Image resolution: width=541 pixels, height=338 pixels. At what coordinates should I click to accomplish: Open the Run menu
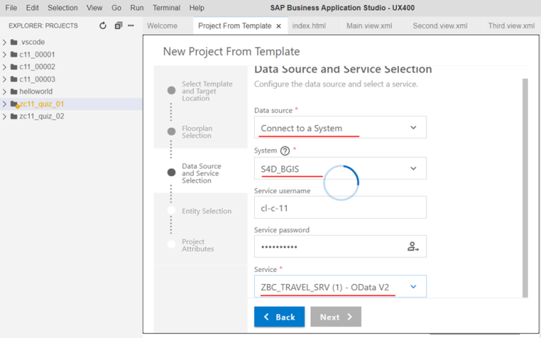(x=137, y=7)
